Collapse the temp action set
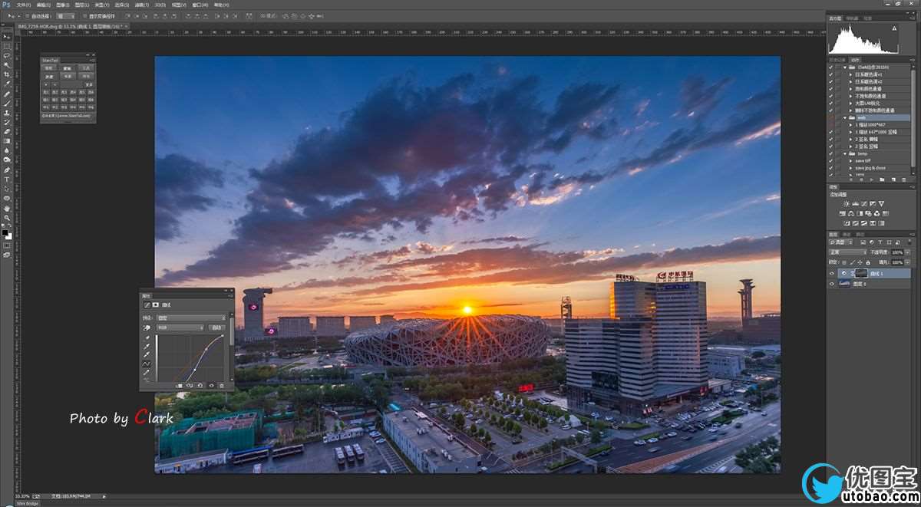The width and height of the screenshot is (921, 507). point(844,153)
